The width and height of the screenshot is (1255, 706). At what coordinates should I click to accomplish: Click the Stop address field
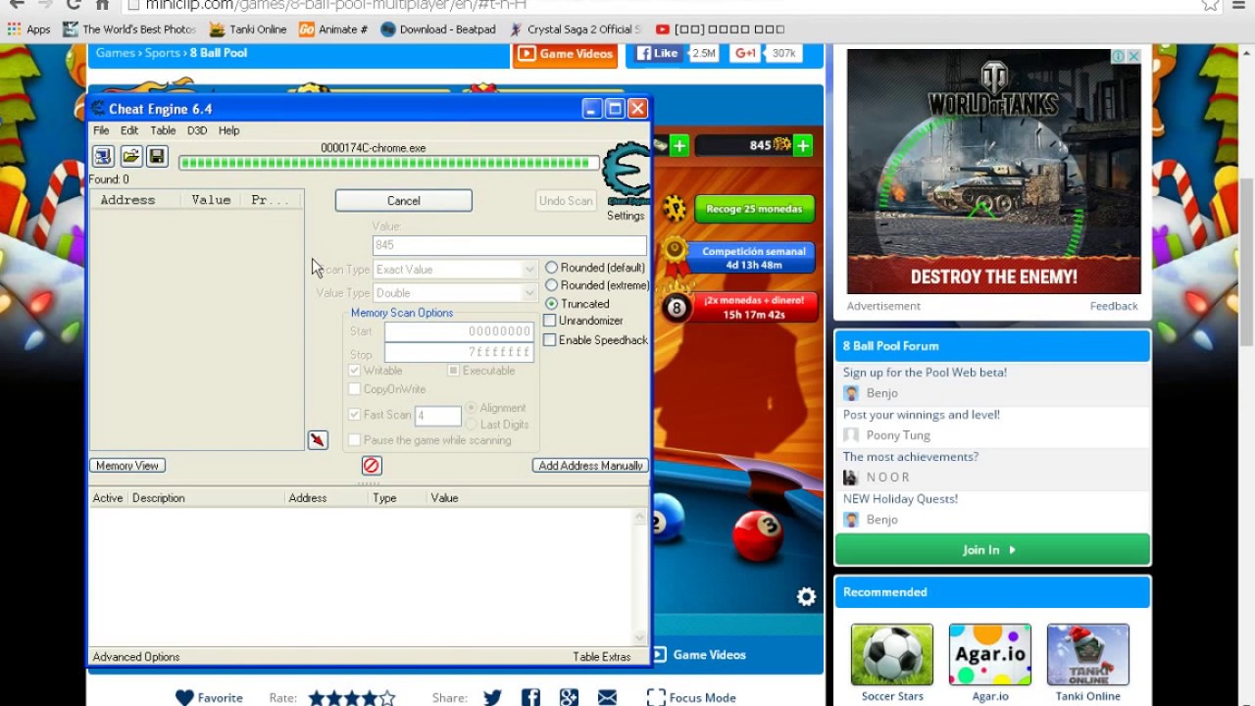pos(459,353)
